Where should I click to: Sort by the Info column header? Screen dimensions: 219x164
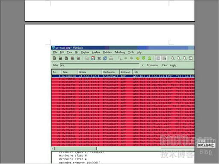pyautogui.click(x=163, y=72)
